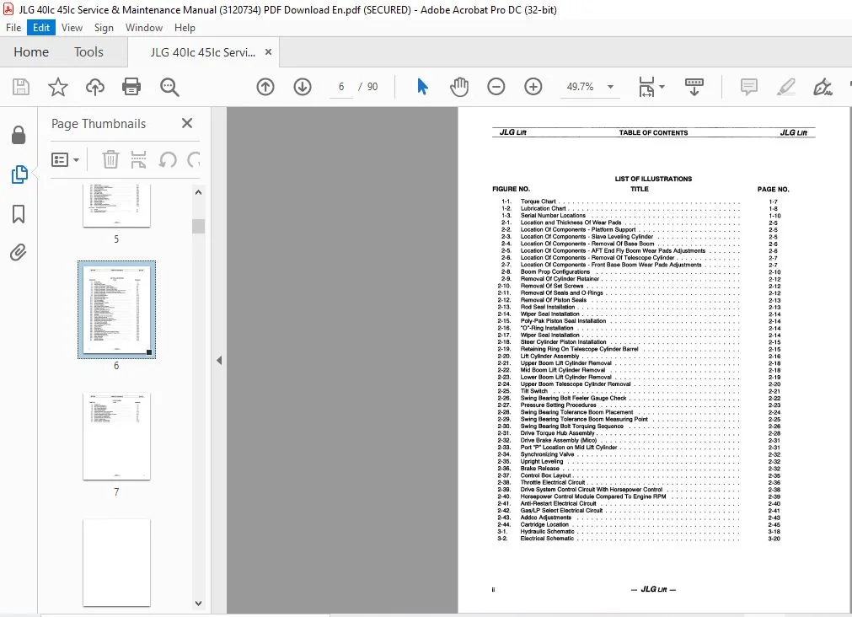
Task: Open the Edit menu
Action: pos(41,28)
